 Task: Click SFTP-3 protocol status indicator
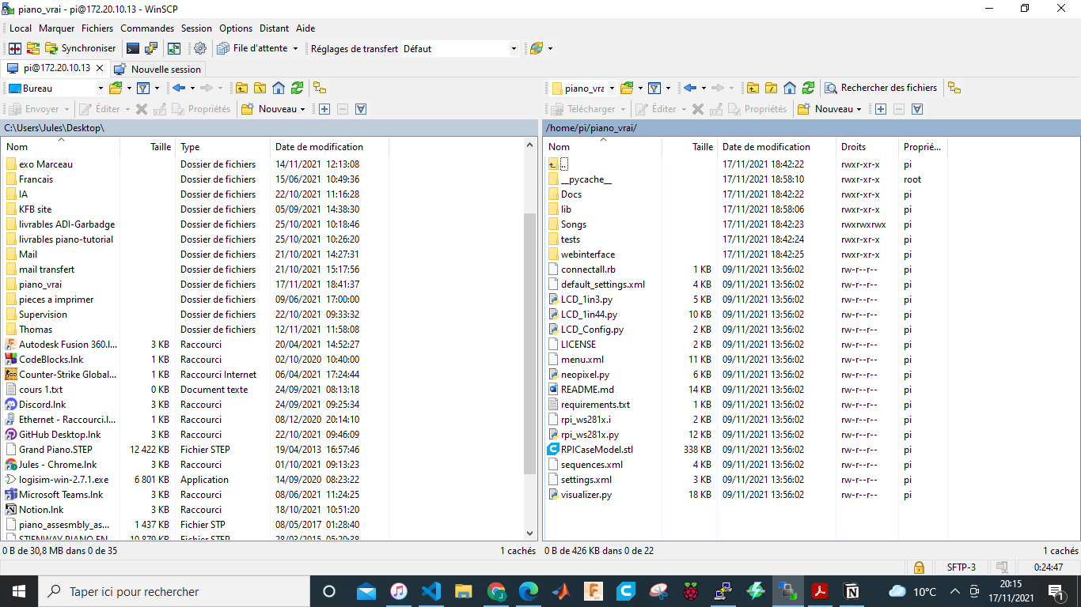[x=962, y=567]
